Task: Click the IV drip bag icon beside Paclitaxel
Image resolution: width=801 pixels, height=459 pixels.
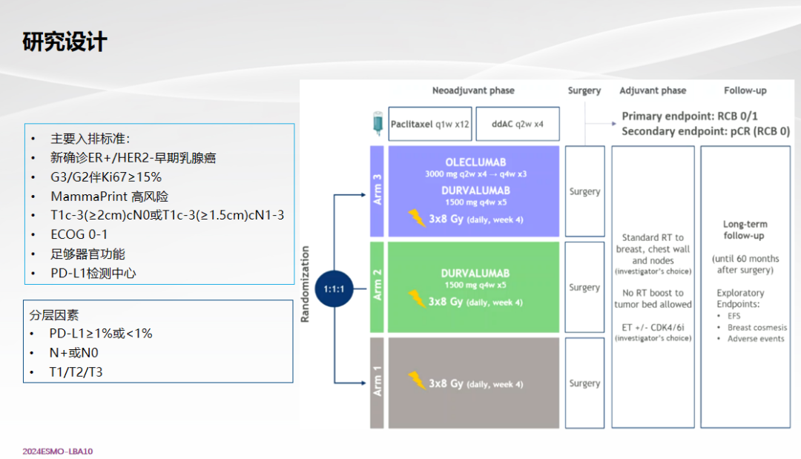Action: (x=378, y=122)
